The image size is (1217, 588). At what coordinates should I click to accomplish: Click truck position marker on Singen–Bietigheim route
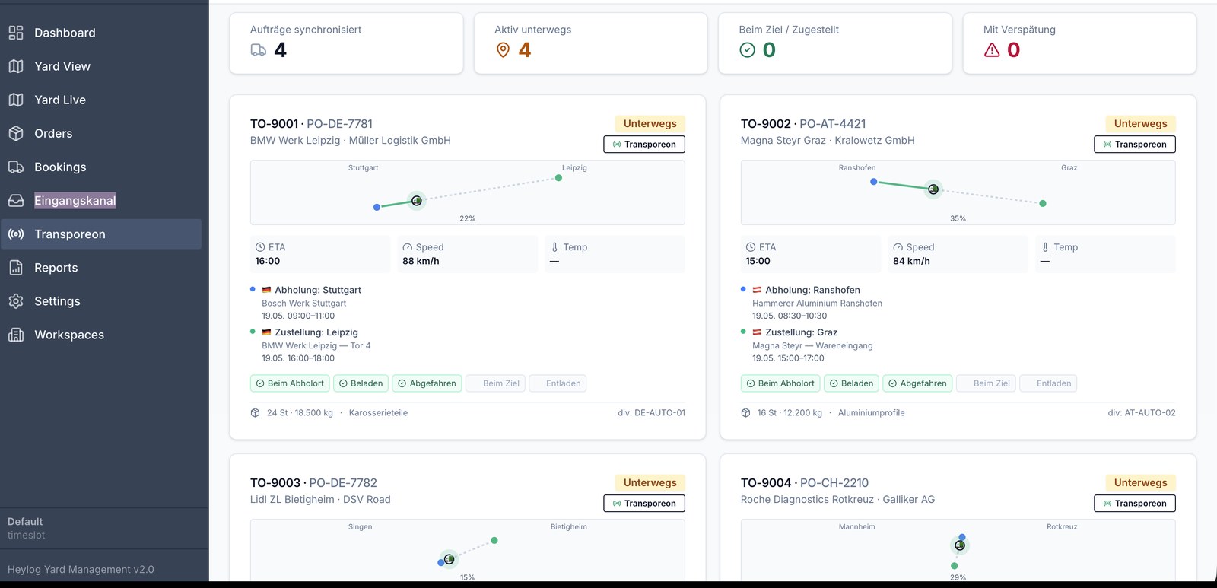tap(450, 559)
